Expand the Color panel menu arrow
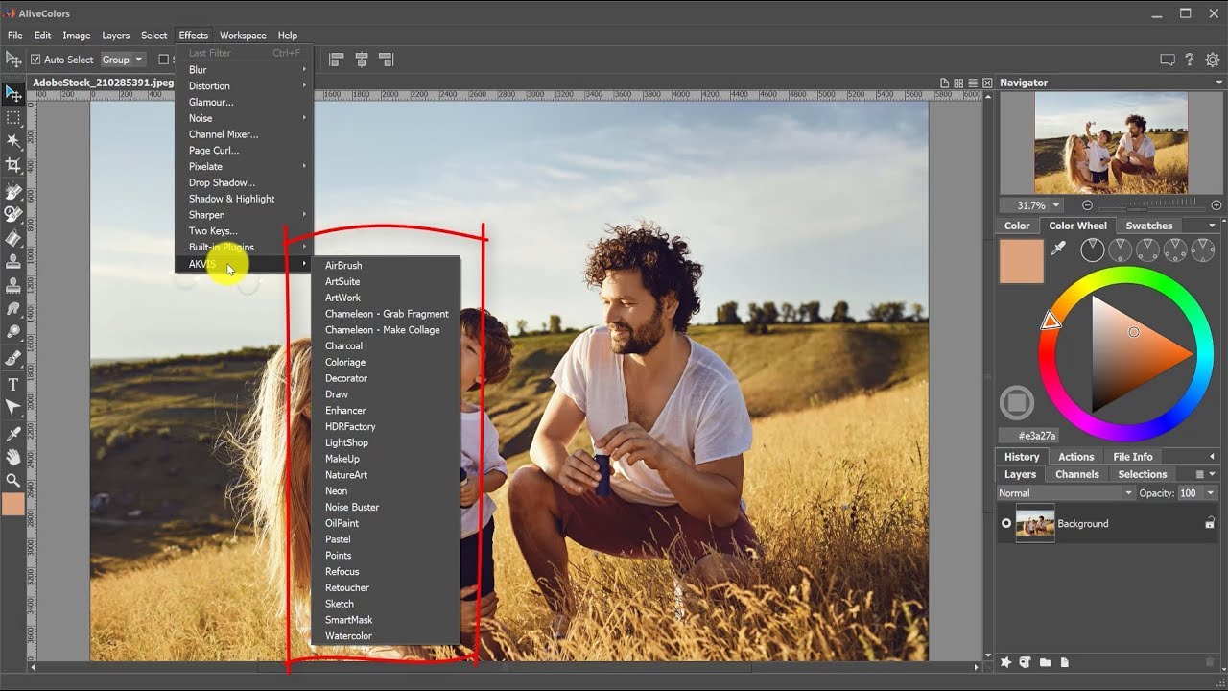This screenshot has height=691, width=1228. 1213,226
